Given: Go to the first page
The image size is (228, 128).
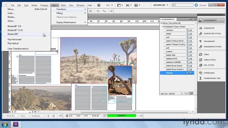Looking at the screenshot, I should pos(10,112).
